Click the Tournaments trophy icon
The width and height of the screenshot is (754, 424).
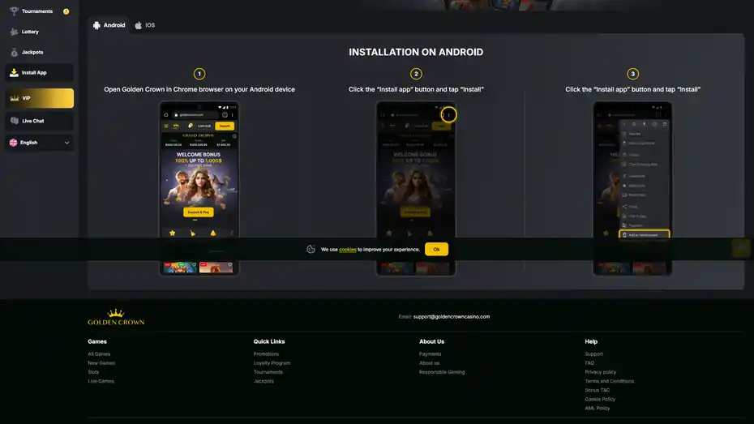(x=14, y=11)
